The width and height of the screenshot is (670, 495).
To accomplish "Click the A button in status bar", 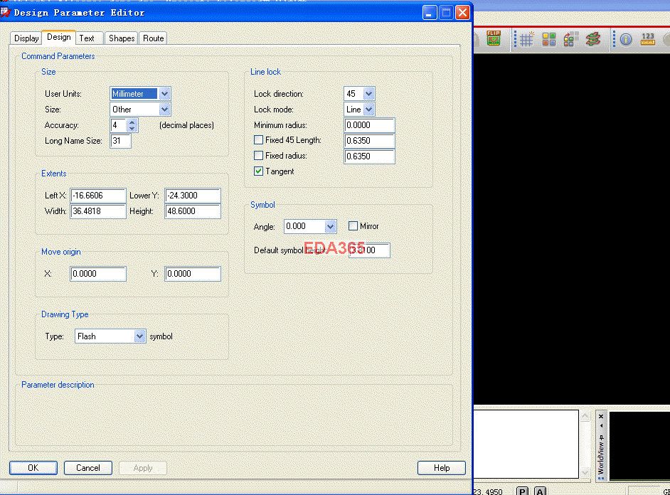I will [x=540, y=491].
